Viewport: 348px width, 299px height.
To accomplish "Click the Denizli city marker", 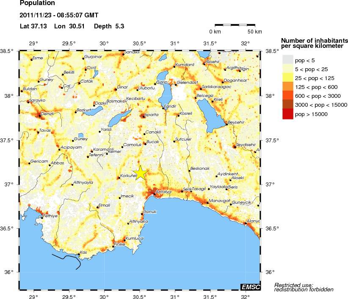I will [40, 115].
